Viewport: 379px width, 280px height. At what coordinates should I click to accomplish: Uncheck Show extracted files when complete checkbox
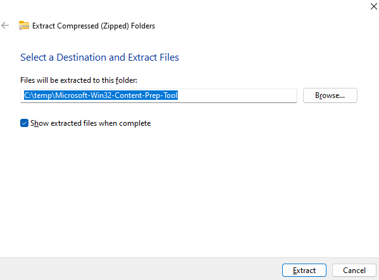[24, 123]
